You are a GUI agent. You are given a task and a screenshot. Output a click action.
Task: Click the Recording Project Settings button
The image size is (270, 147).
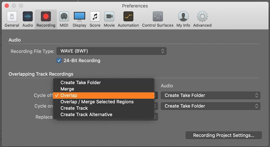tap(224, 135)
